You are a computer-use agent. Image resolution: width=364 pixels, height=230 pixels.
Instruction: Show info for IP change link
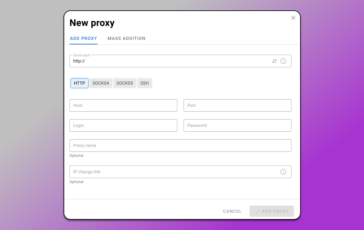283,172
